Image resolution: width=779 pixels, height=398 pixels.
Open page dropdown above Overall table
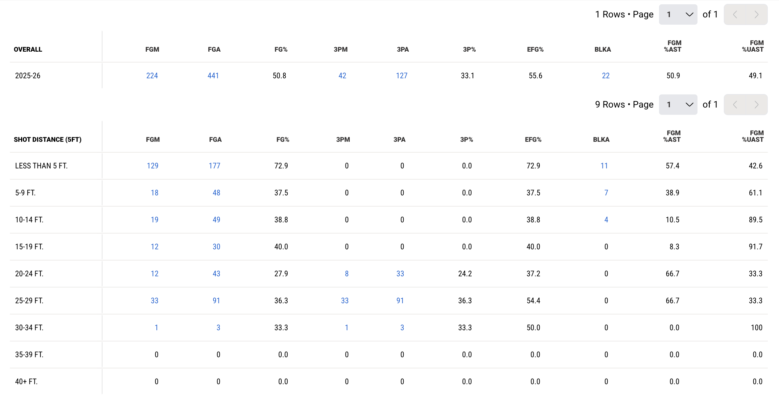tap(678, 14)
